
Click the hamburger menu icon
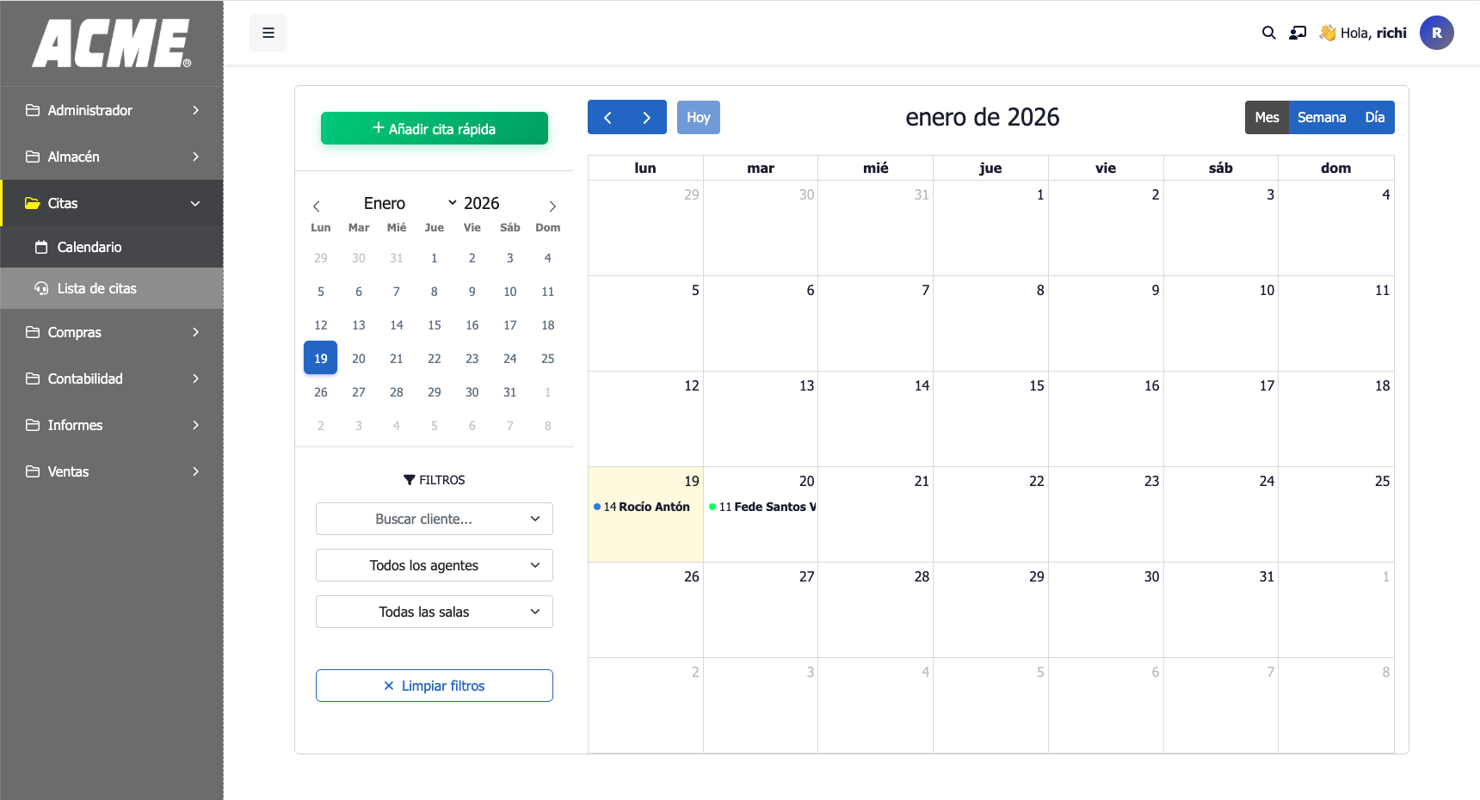pos(268,33)
